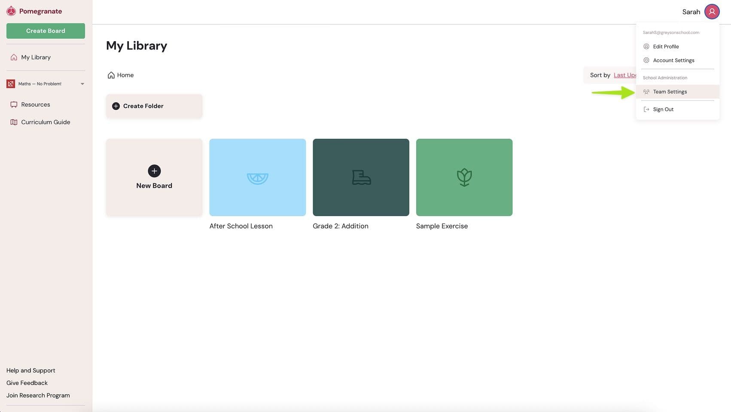Image resolution: width=731 pixels, height=412 pixels.
Task: Open the Grade 2: Addition board
Action: click(x=361, y=177)
